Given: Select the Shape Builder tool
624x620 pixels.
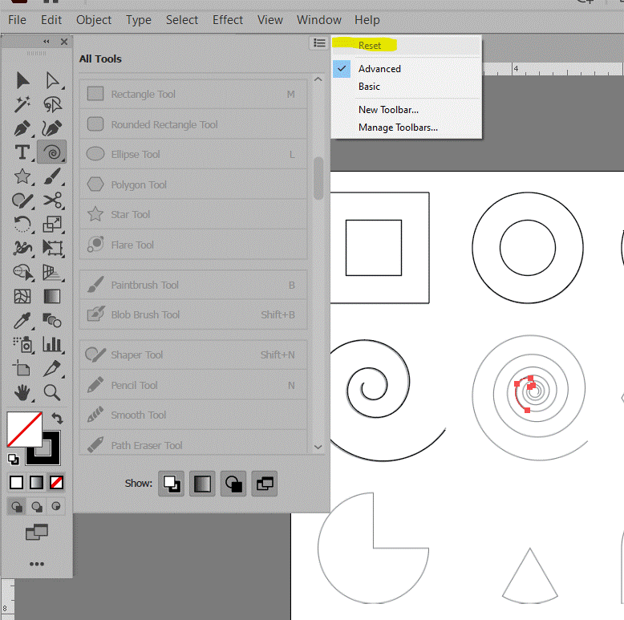Looking at the screenshot, I should pos(22,272).
